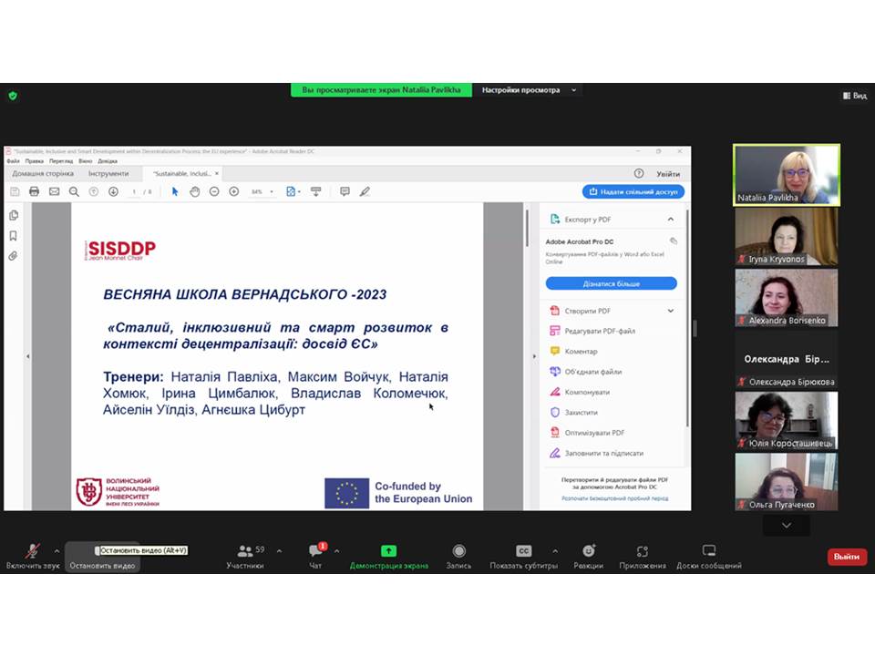
Task: Open audio options arrow next to microphone
Action: click(x=57, y=551)
